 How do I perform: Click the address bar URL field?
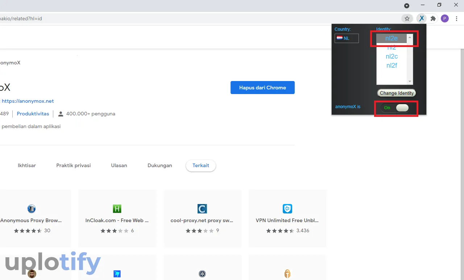(199, 18)
